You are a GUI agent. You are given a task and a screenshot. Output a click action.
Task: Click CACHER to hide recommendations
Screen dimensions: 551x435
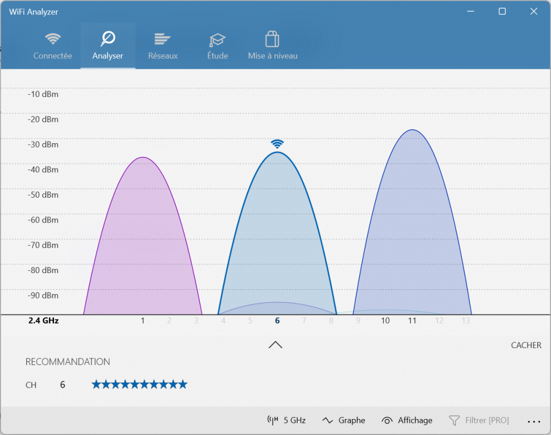click(526, 345)
